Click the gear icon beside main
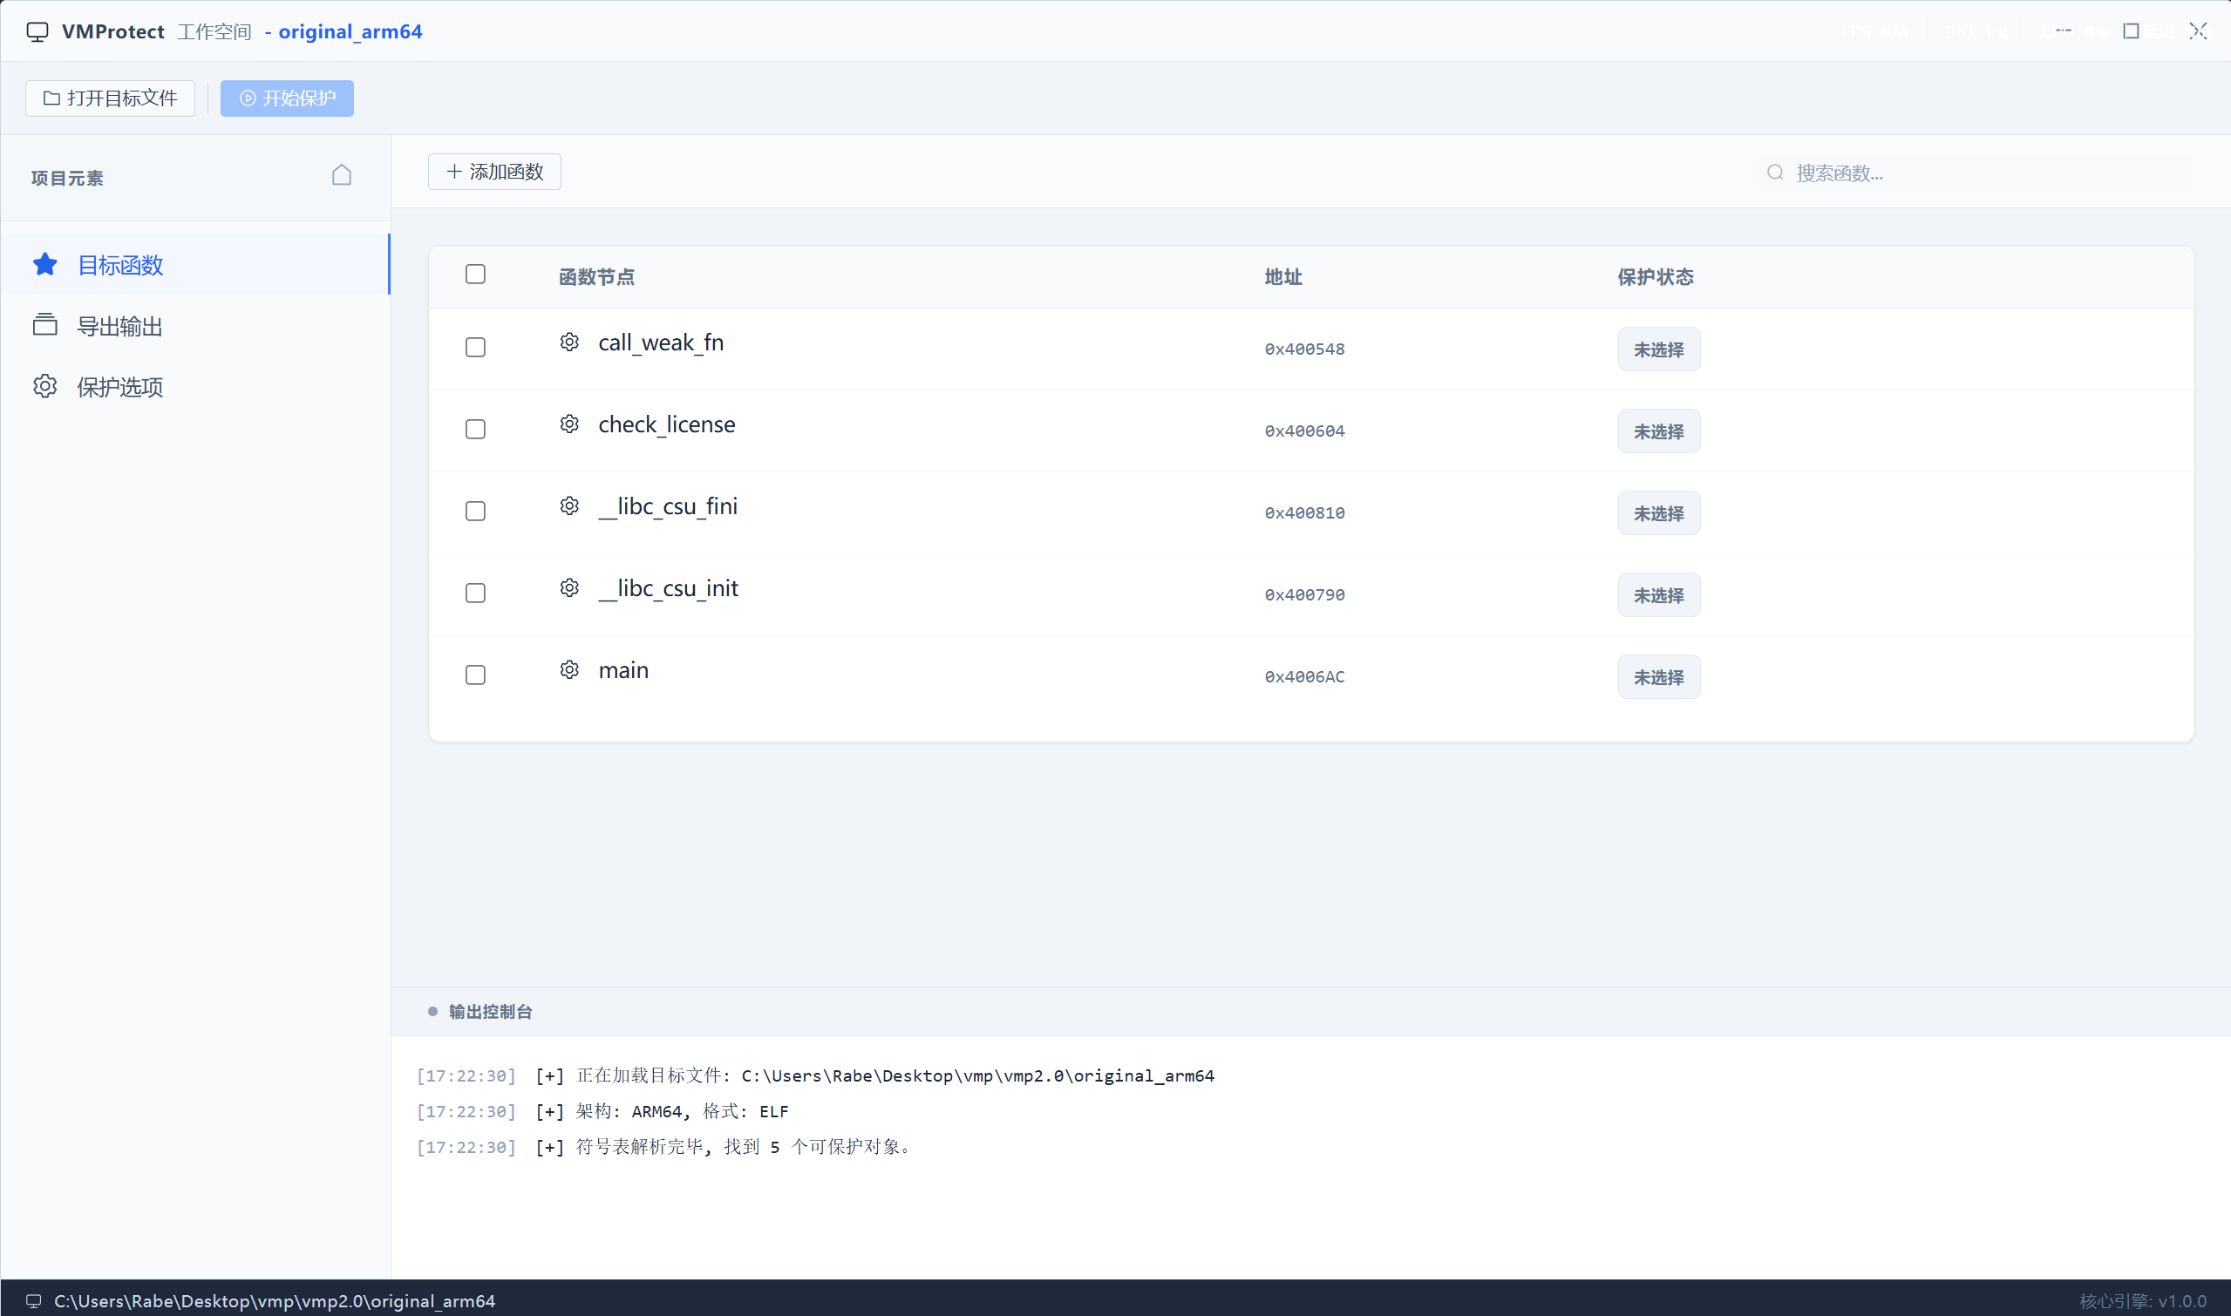The height and width of the screenshot is (1316, 2231). pyautogui.click(x=569, y=669)
